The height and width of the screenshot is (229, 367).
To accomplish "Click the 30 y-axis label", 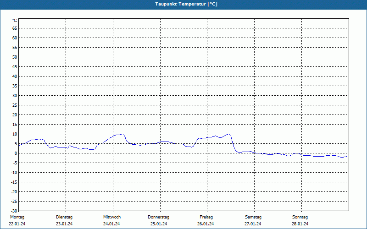I will tap(15, 96).
